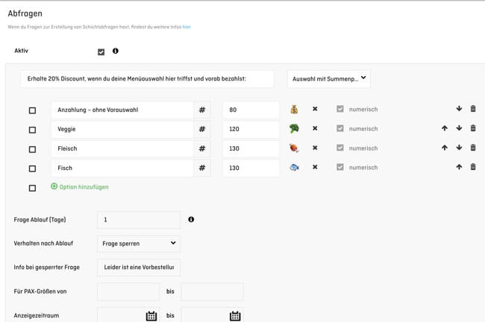Screen dimensions: 485x322
Task: Open info icon next to Aktiv checkbox
Action: pyautogui.click(x=116, y=51)
